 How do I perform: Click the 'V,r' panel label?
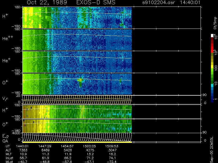[x=5, y=99]
